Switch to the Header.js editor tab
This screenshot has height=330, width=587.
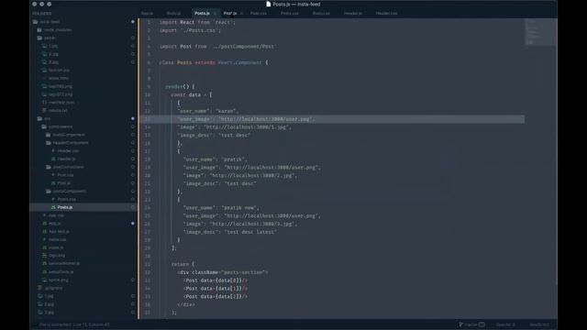[352, 14]
